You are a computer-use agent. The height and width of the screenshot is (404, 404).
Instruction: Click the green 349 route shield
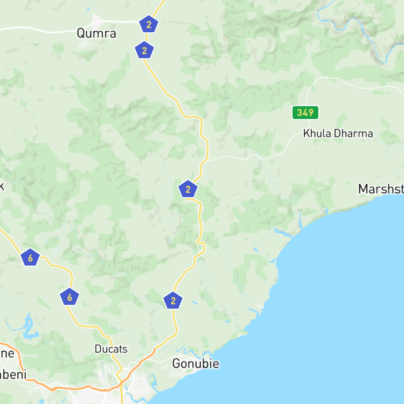(x=305, y=113)
